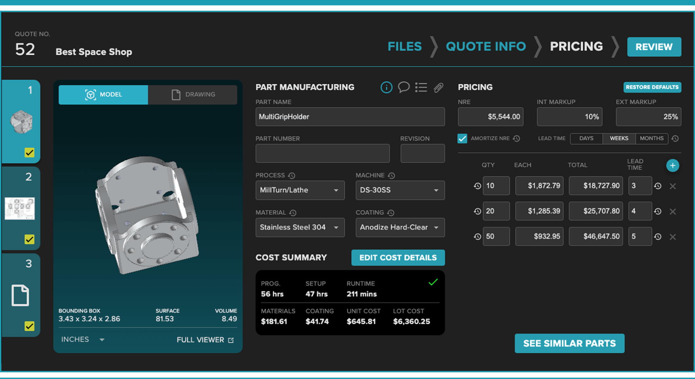Click the NRE $5,544.00 field
The width and height of the screenshot is (695, 379).
pos(490,117)
